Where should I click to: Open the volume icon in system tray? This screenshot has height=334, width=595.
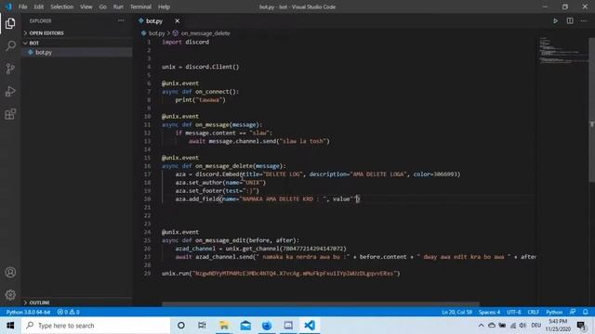[522, 326]
